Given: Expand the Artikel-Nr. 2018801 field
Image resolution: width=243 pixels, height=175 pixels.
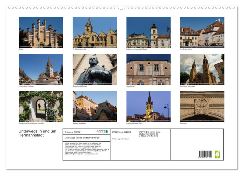Looking at the screenshot, I should (x=73, y=132).
